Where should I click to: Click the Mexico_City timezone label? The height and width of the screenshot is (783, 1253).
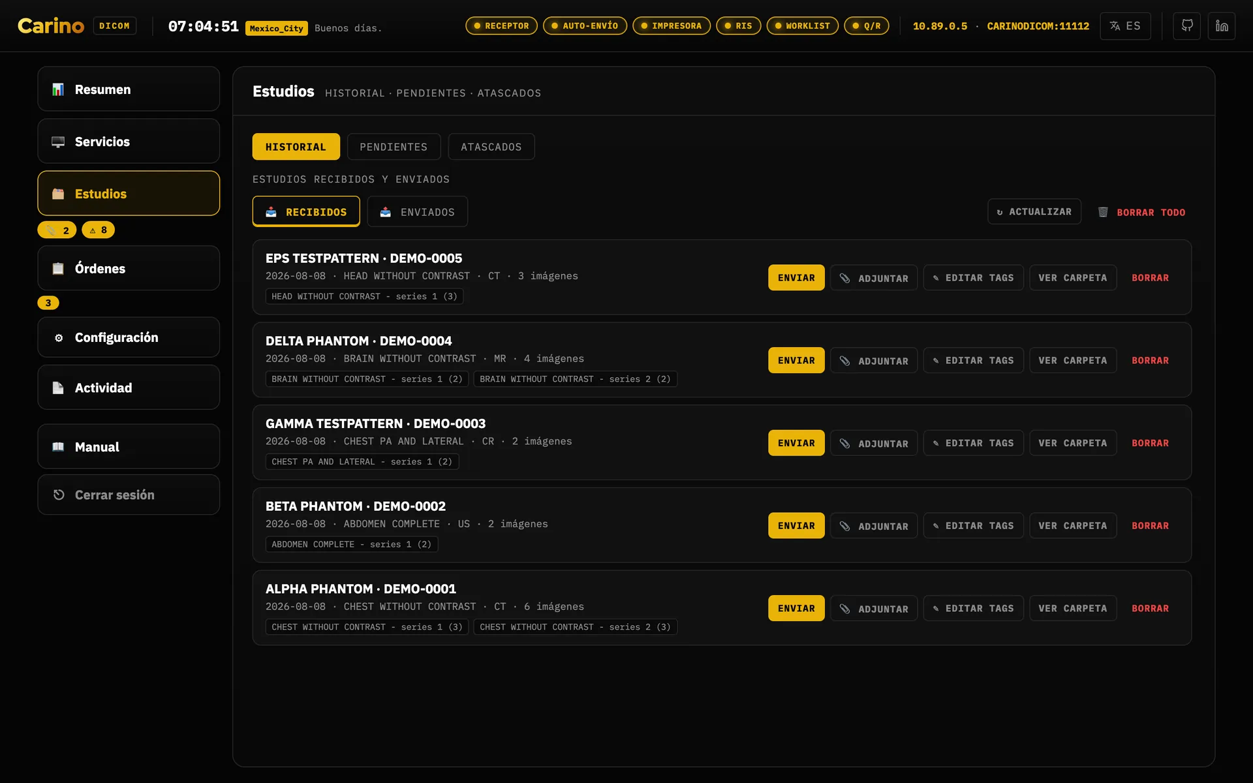(276, 28)
